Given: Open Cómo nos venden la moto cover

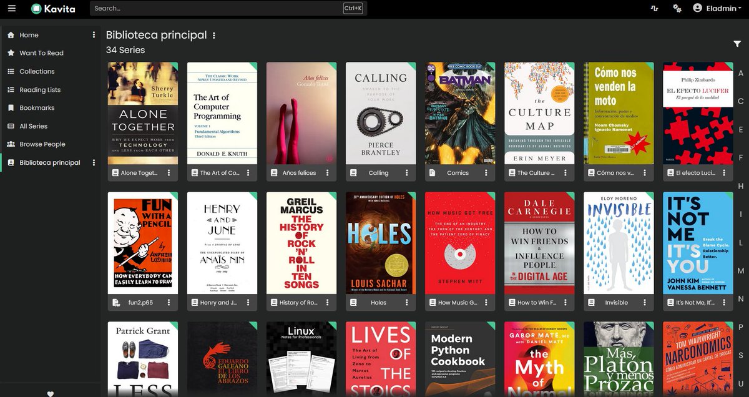Looking at the screenshot, I should (x=619, y=113).
